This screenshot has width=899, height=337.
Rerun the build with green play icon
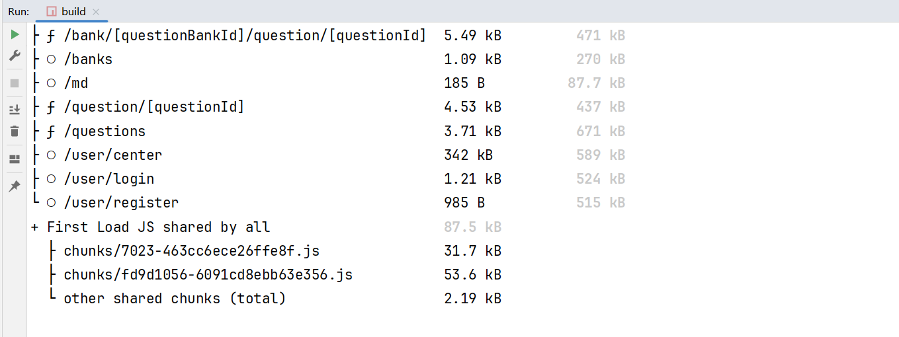point(14,34)
